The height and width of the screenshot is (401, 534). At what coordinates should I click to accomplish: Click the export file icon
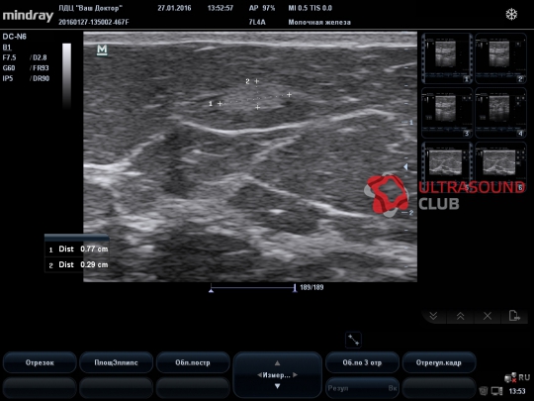(x=514, y=316)
